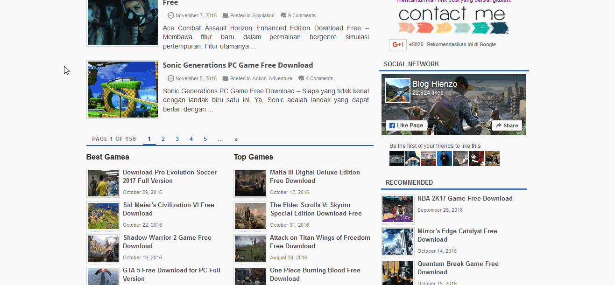Image resolution: width=615 pixels, height=285 pixels.
Task: Click the +5025 Google recommendation count
Action: coord(416,45)
